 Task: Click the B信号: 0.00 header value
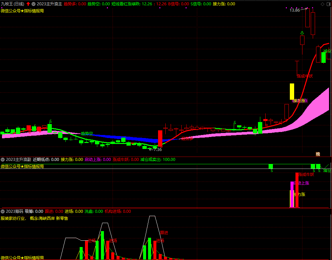(179, 4)
